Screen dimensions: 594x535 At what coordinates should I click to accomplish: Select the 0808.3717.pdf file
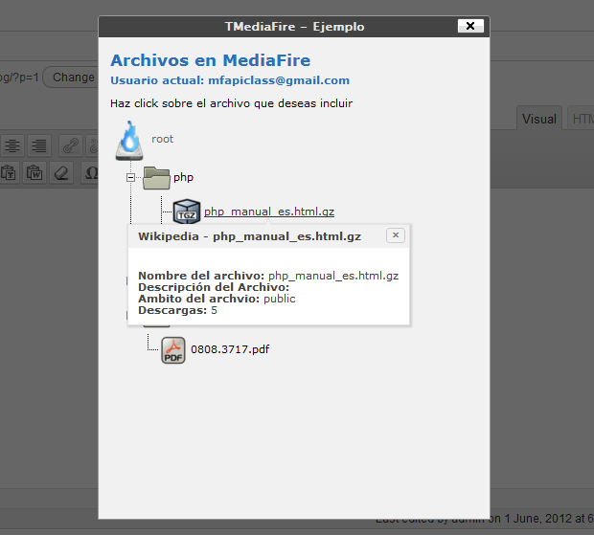(230, 349)
